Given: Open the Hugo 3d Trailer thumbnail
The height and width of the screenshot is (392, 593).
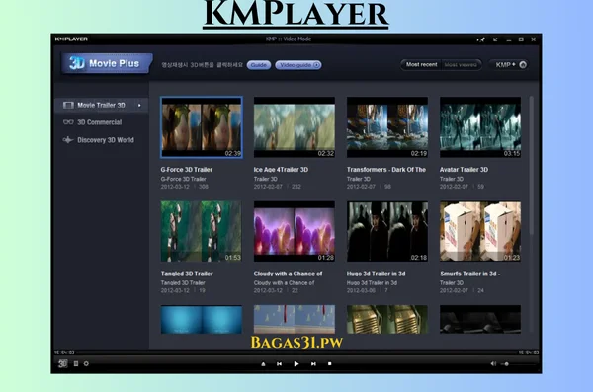Looking at the screenshot, I should (387, 231).
